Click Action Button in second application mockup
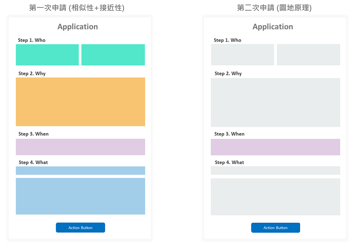 tap(276, 227)
